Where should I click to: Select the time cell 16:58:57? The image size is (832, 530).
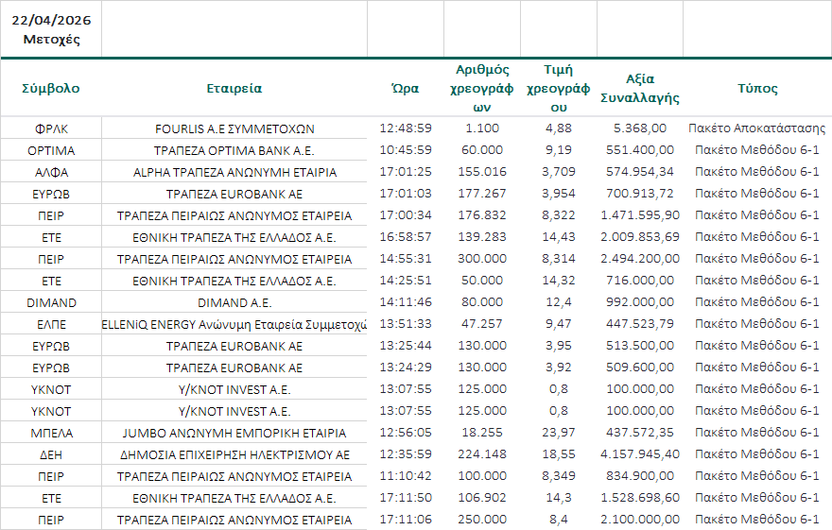[x=406, y=237]
